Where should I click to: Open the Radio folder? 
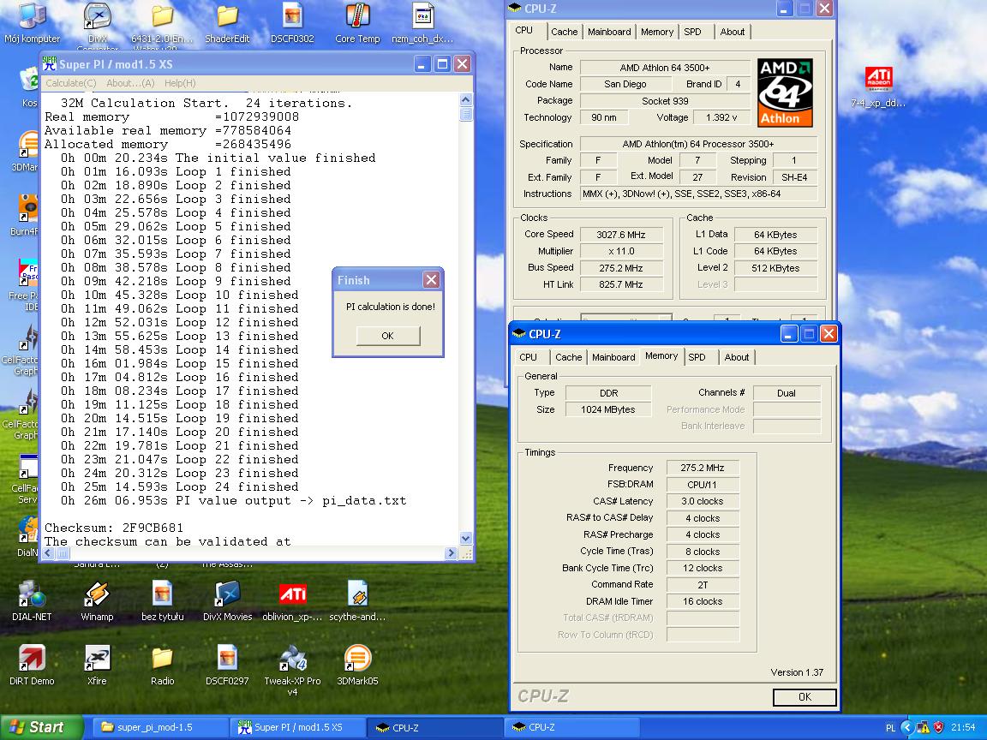[x=163, y=665]
